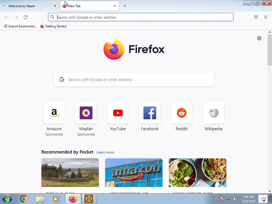
Task: Open the Facebook shortcut tile
Action: point(150,113)
